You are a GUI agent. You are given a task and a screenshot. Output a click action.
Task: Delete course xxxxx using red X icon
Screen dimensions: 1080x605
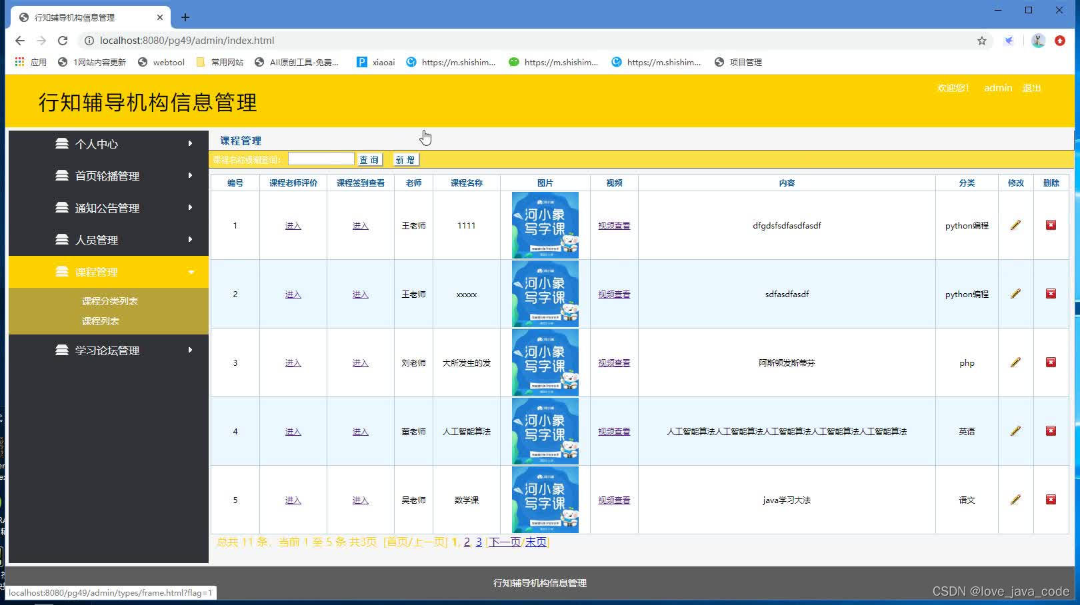1051,294
